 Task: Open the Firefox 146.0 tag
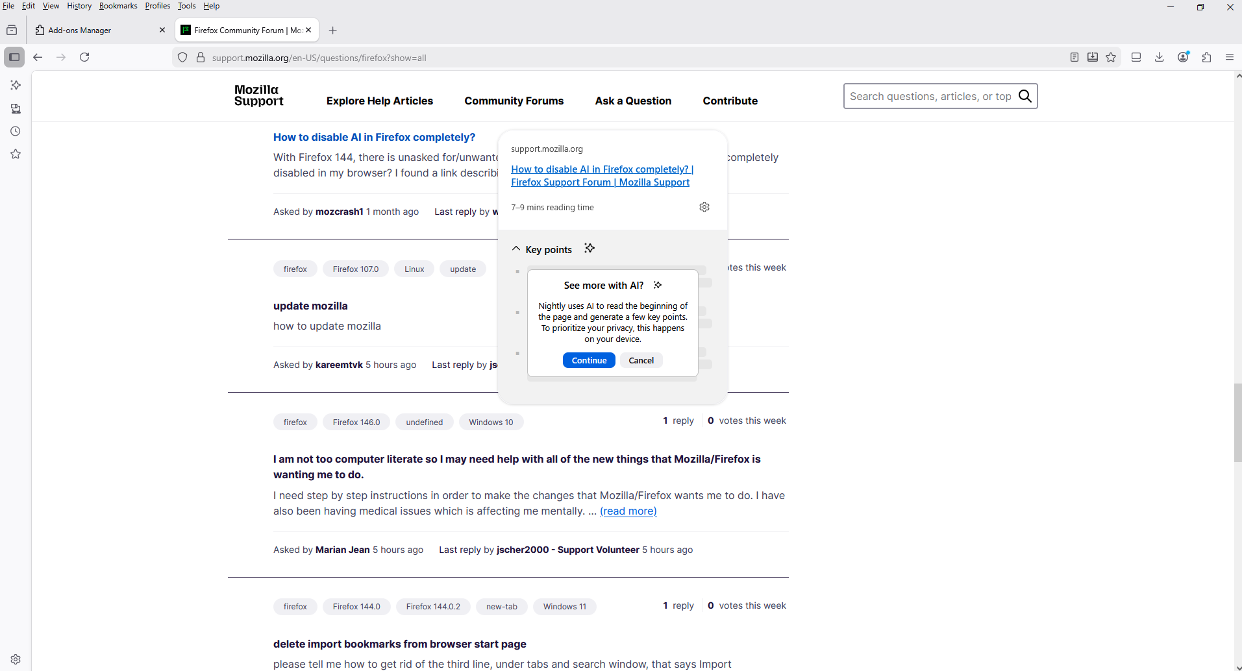tap(356, 422)
